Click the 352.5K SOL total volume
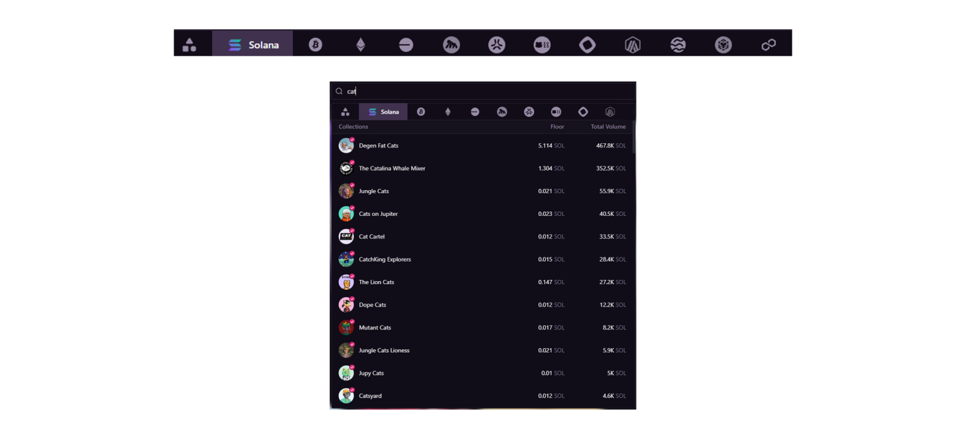966x438 pixels. tap(611, 168)
